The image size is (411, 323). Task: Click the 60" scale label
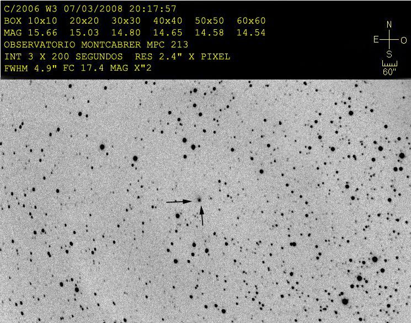pyautogui.click(x=389, y=72)
